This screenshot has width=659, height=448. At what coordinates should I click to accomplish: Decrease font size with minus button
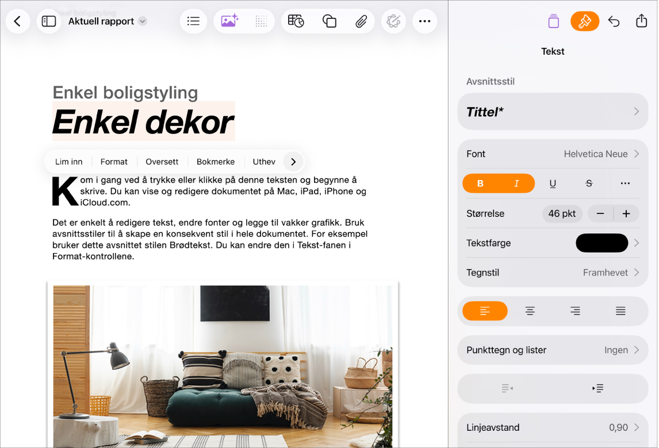tap(600, 213)
